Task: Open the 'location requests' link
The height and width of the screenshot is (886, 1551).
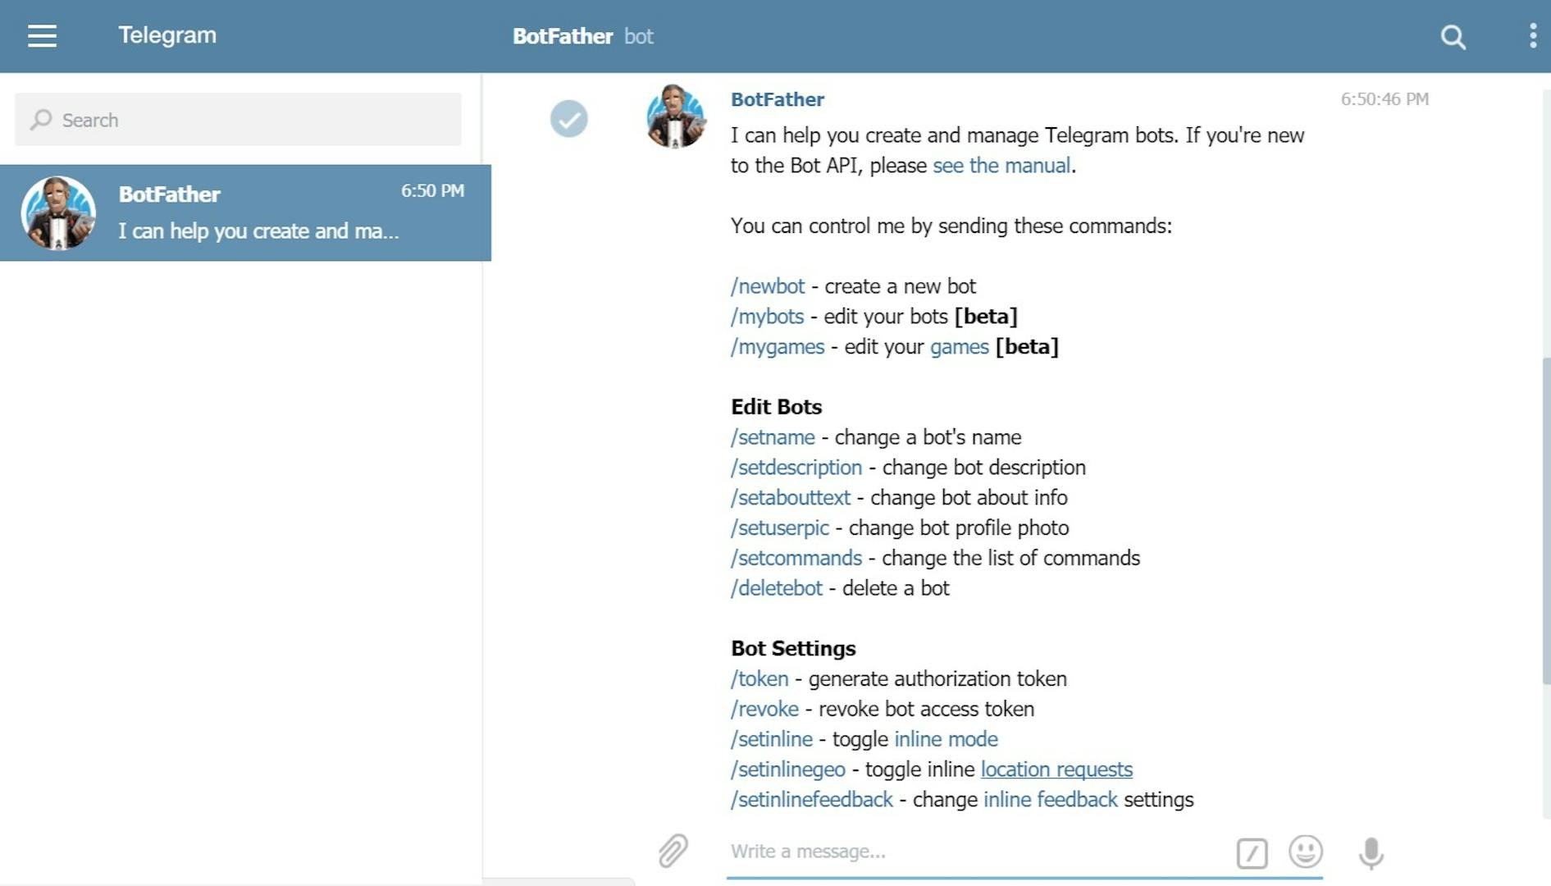Action: click(1056, 770)
